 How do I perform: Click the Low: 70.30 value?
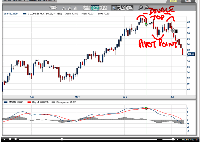point(104,14)
